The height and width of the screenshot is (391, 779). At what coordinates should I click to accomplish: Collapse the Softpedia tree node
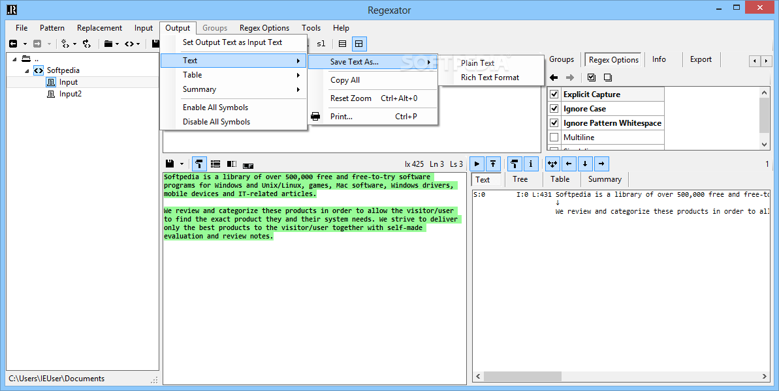point(27,71)
